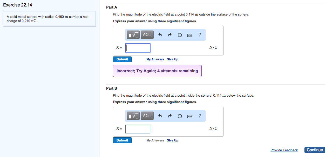Viewport: 332px width, 157px height.
Task: Submit the Part B answer
Action: click(x=122, y=140)
